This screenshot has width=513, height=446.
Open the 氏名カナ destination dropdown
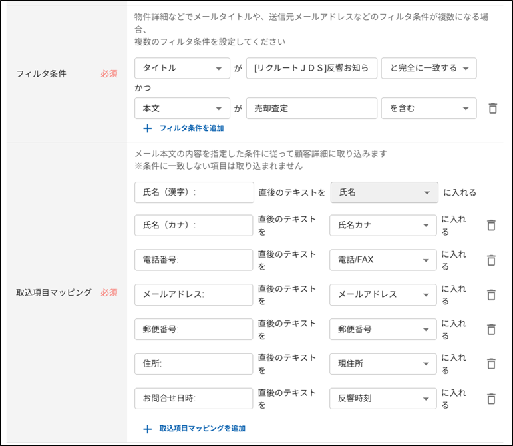(x=383, y=225)
